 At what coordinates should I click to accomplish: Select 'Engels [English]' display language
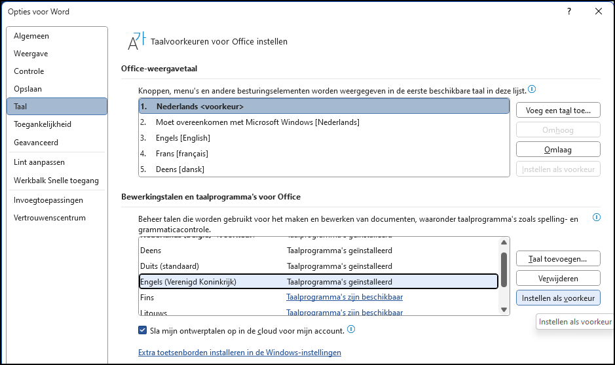click(x=324, y=138)
